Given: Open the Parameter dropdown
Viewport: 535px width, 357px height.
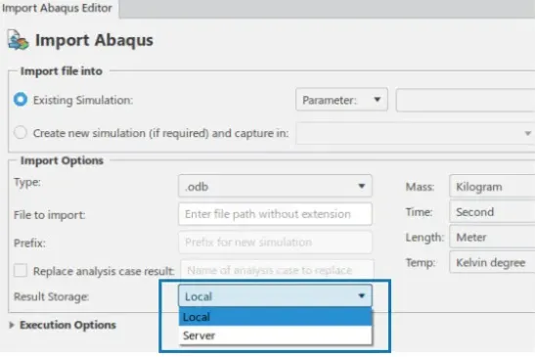Looking at the screenshot, I should point(341,100).
